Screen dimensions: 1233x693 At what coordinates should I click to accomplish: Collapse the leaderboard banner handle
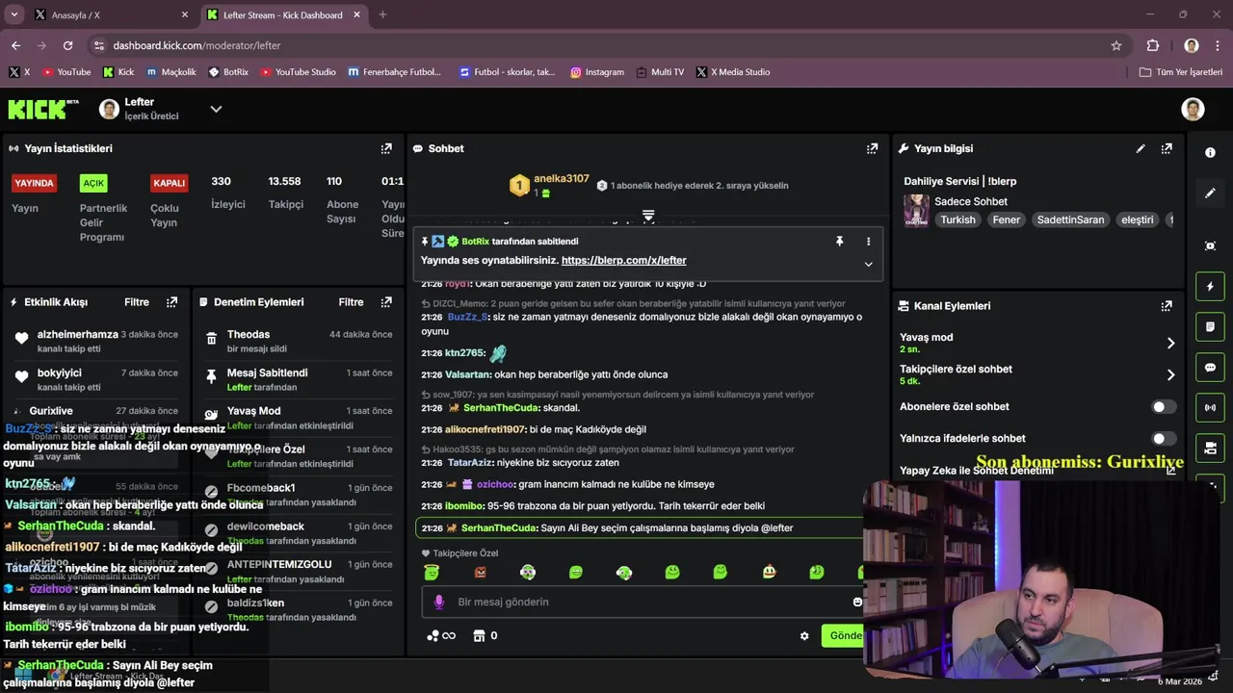(x=648, y=216)
